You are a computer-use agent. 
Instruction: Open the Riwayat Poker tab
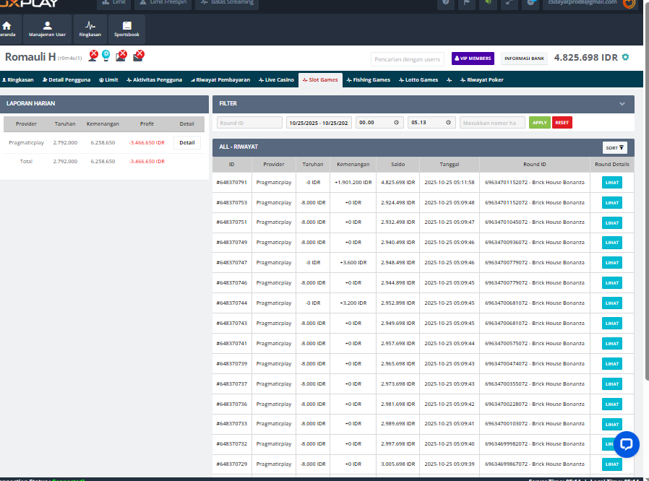482,80
